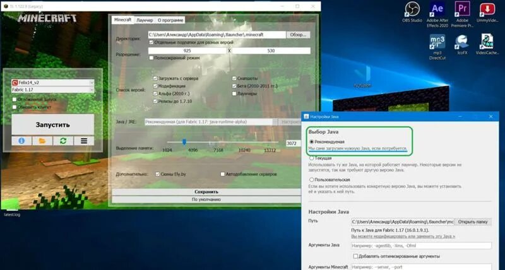Click the resolution width field 925
The image size is (505, 270).
click(187, 50)
